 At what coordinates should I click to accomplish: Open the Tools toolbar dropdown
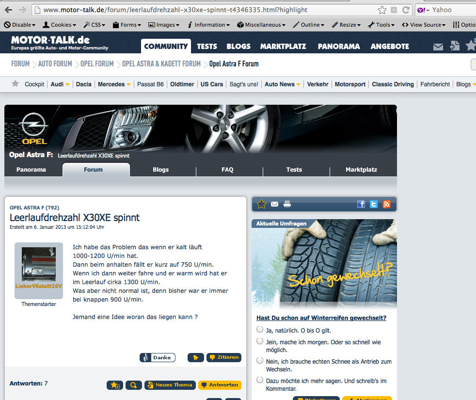[381, 25]
